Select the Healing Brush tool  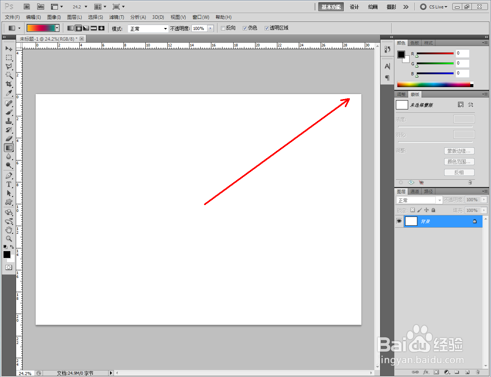point(9,103)
